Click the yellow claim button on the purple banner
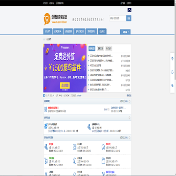Image resolution: width=176 pixels, height=176 pixels. coord(65,86)
